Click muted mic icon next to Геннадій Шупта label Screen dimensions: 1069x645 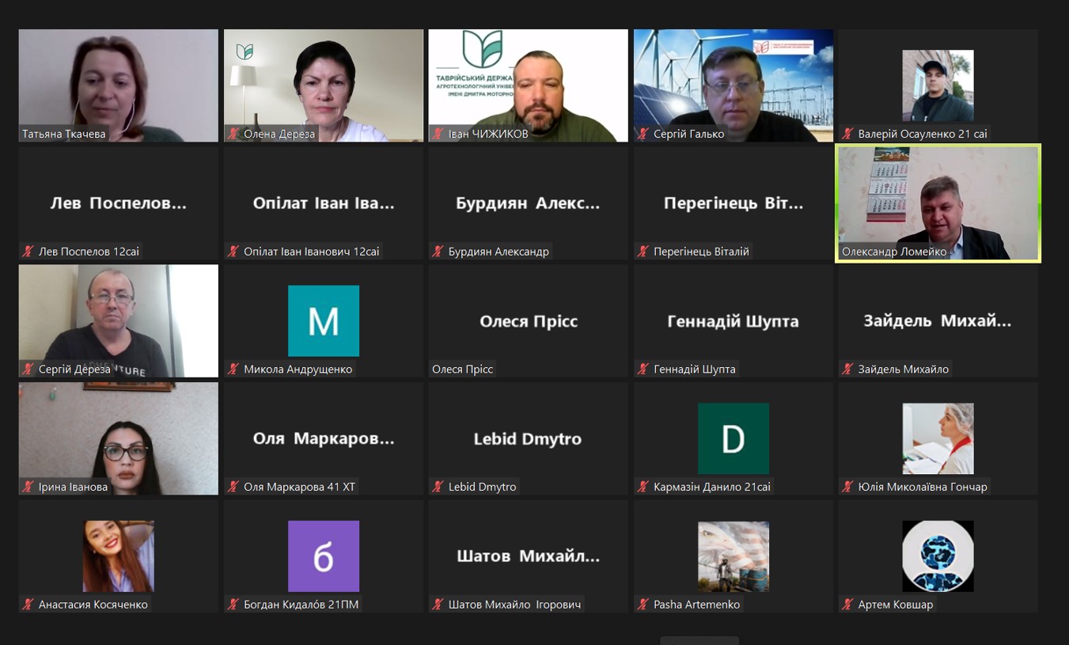point(643,369)
